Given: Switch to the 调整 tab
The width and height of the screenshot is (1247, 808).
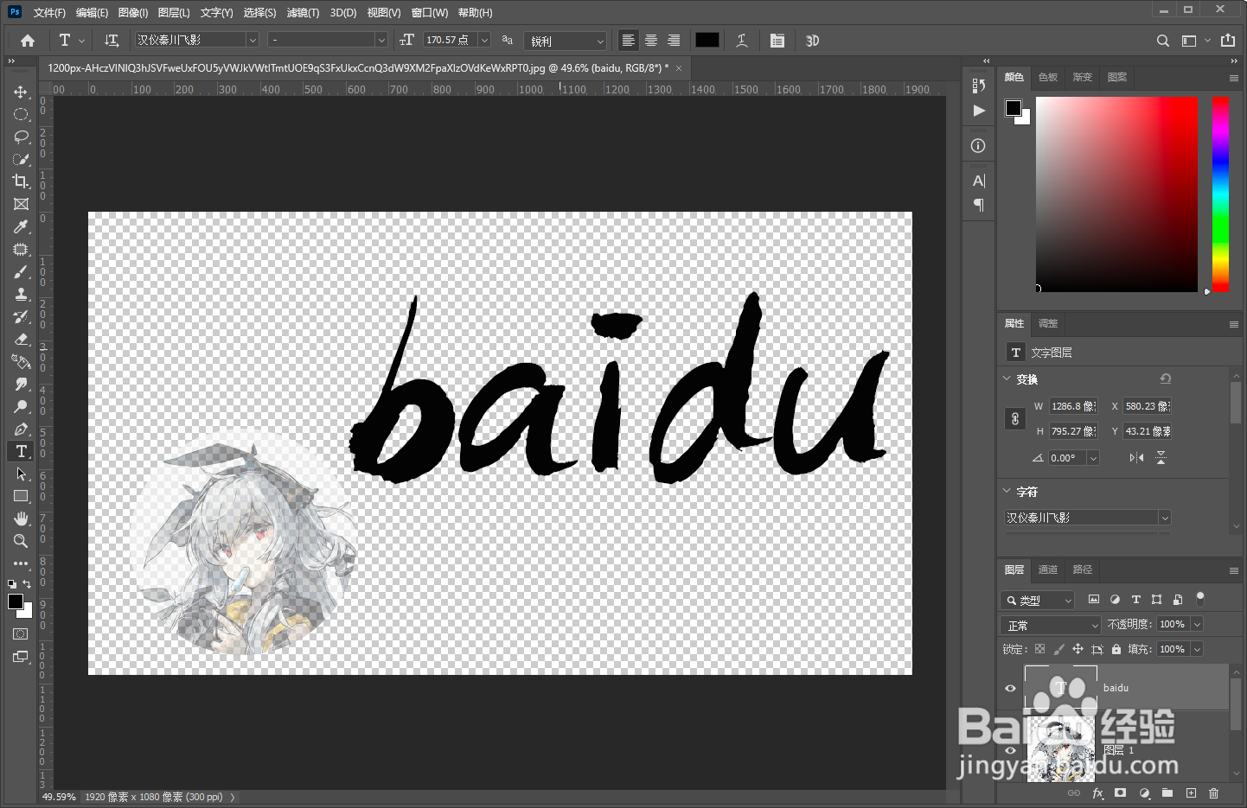Looking at the screenshot, I should click(1048, 323).
